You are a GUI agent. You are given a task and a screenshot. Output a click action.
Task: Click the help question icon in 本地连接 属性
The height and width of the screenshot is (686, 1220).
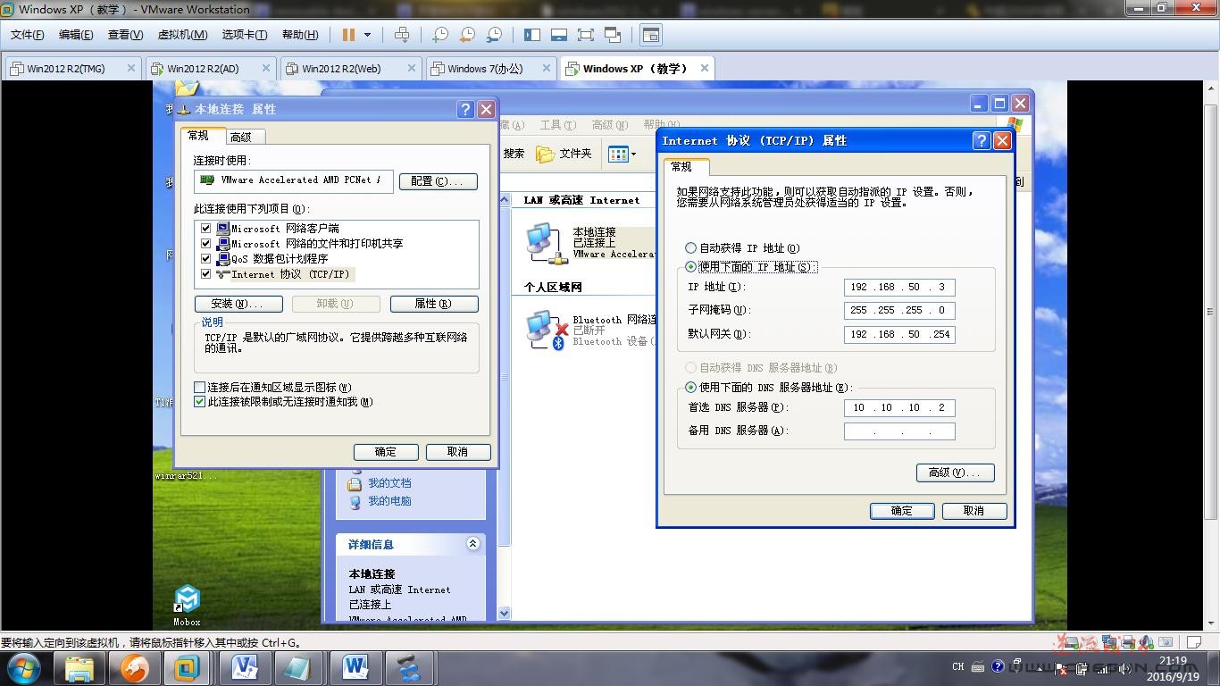[465, 109]
